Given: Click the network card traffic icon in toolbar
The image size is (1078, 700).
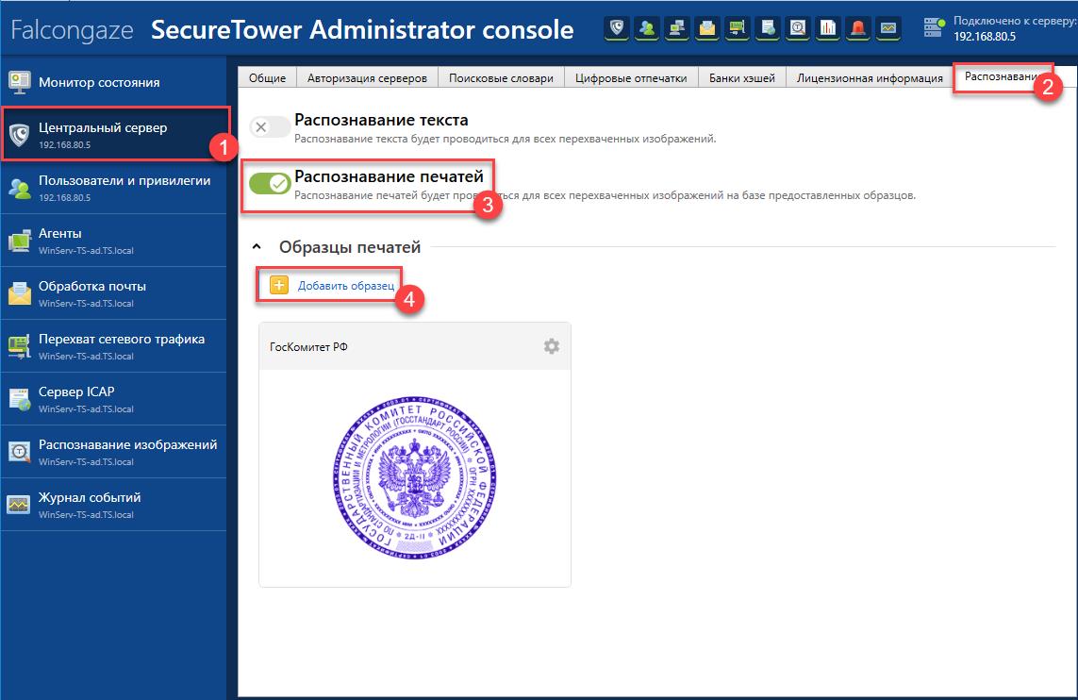Looking at the screenshot, I should coord(737,28).
